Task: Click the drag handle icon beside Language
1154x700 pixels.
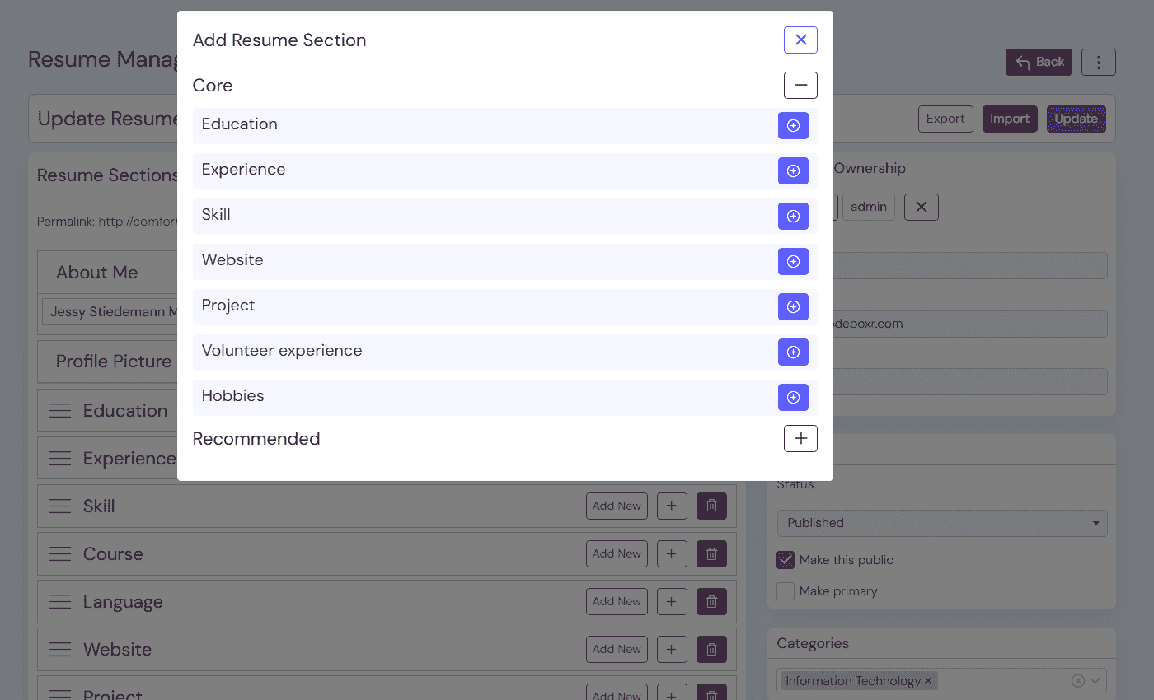Action: [x=60, y=602]
